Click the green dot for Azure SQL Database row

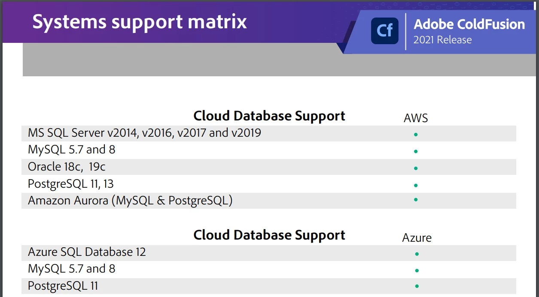tap(417, 254)
